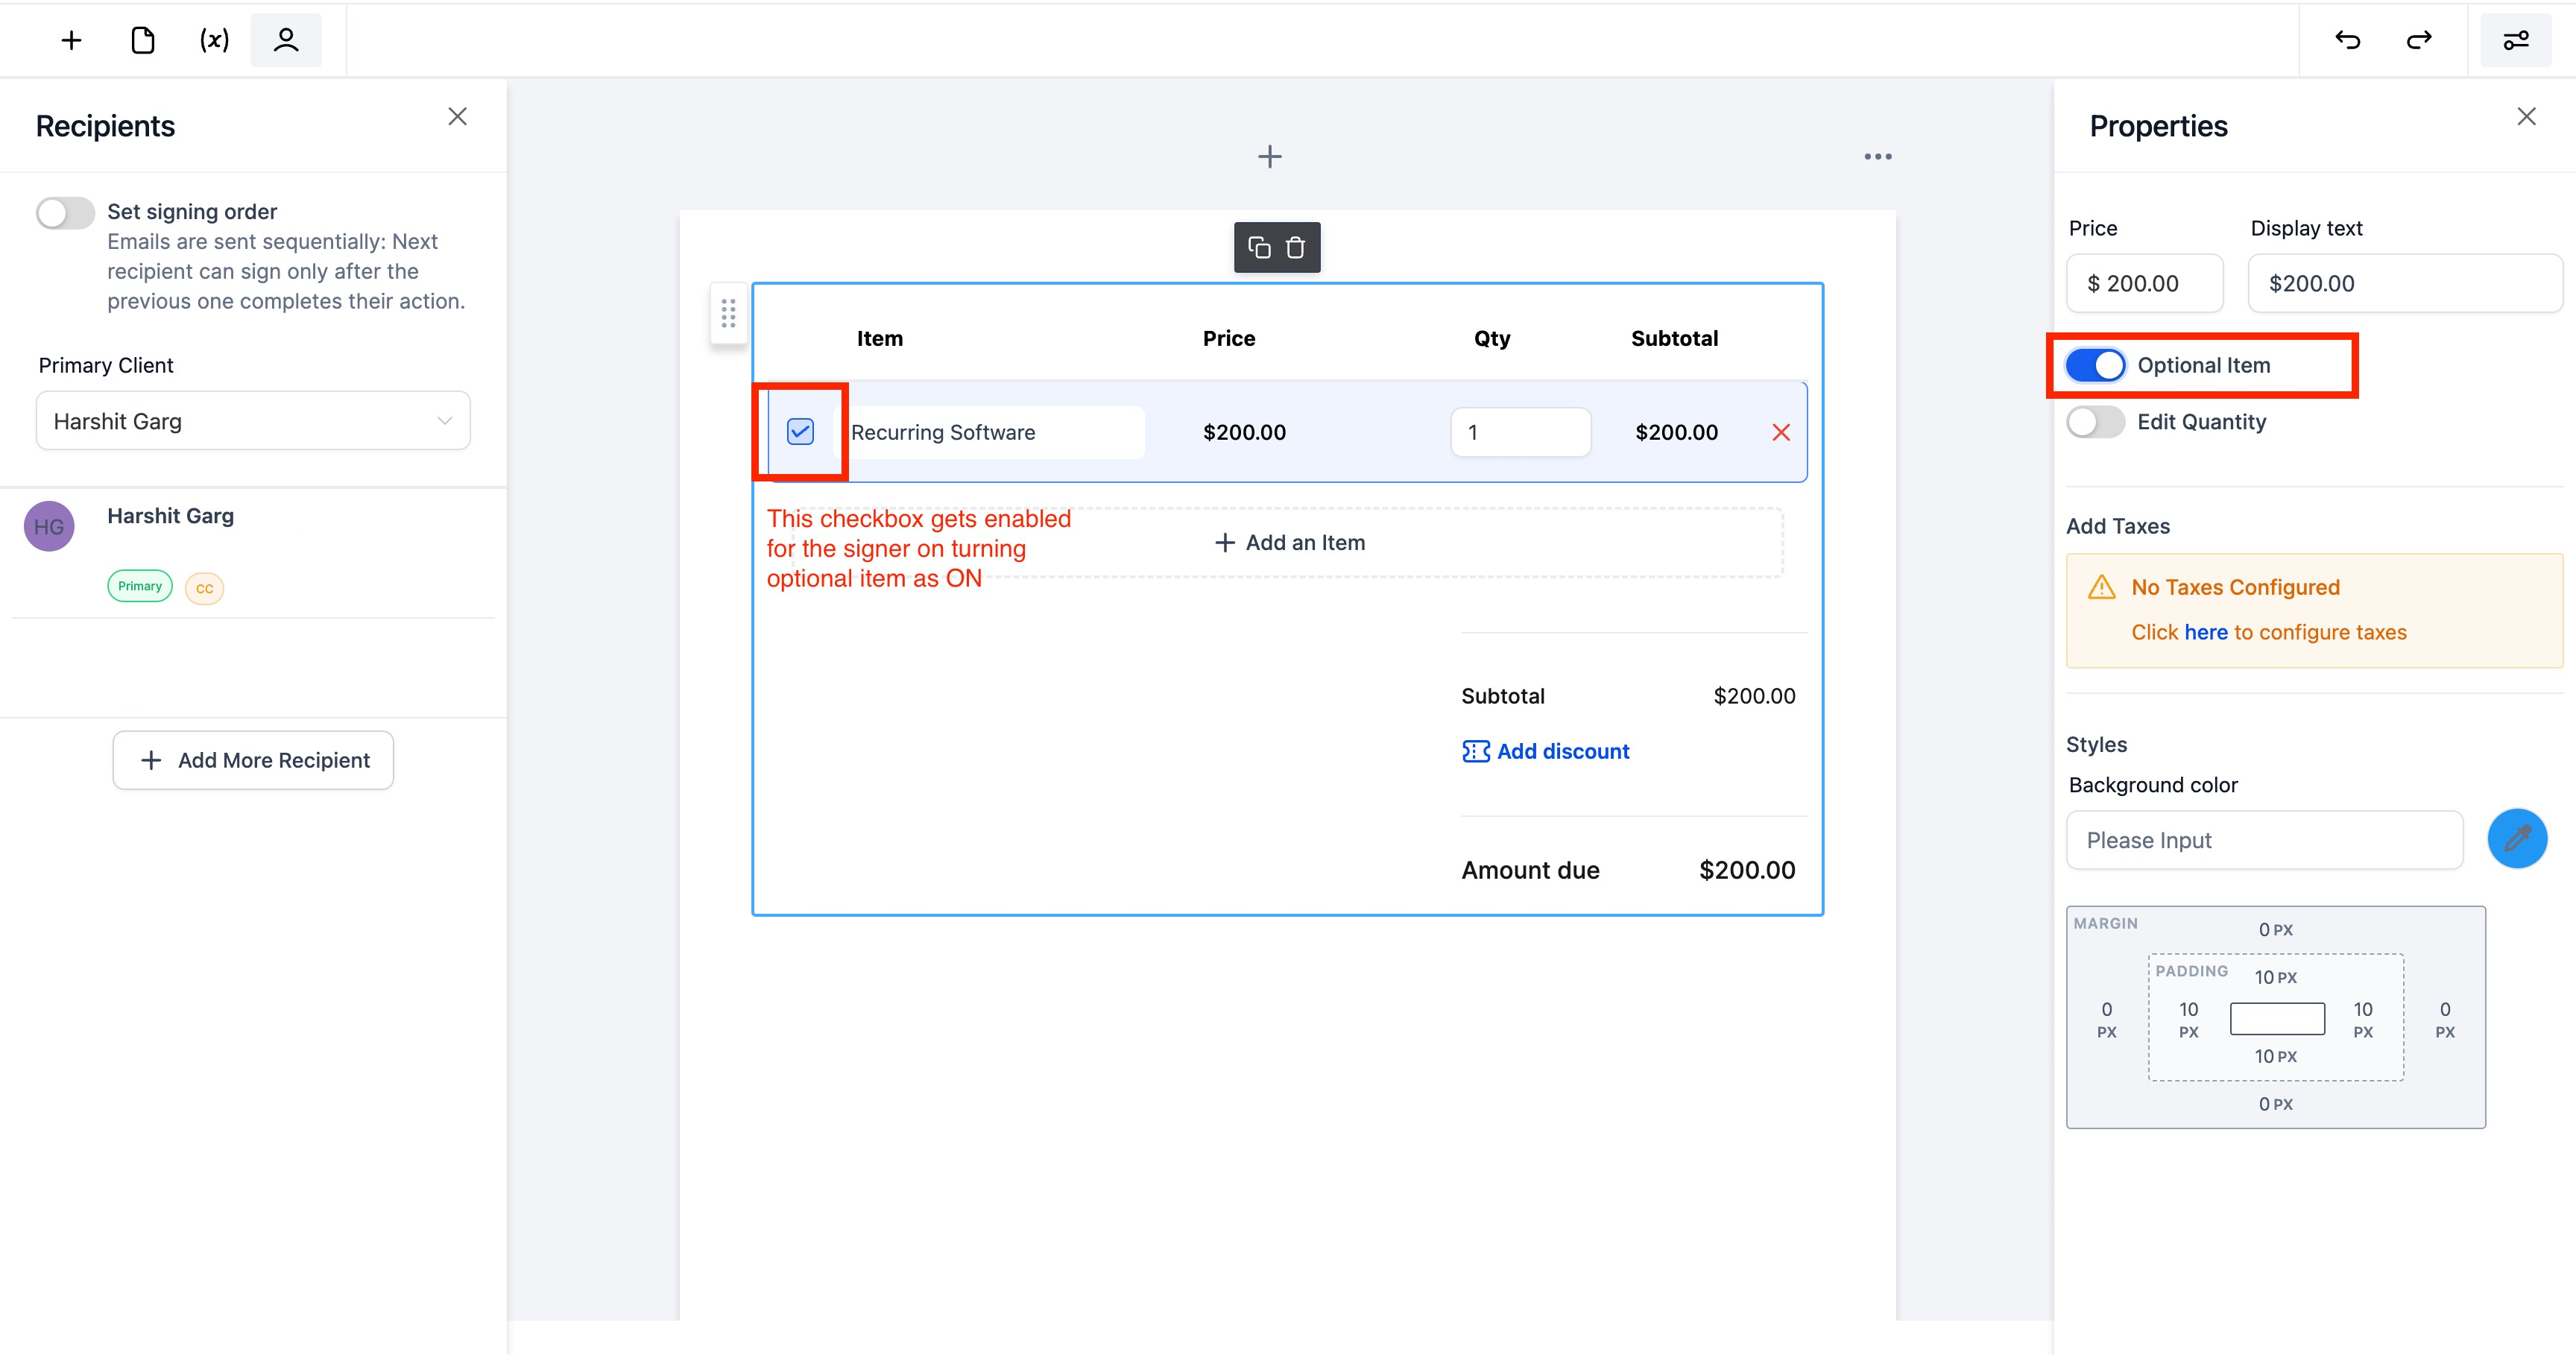Click the Subtotal label in totals summary
This screenshot has height=1355, width=2576.
1502,696
